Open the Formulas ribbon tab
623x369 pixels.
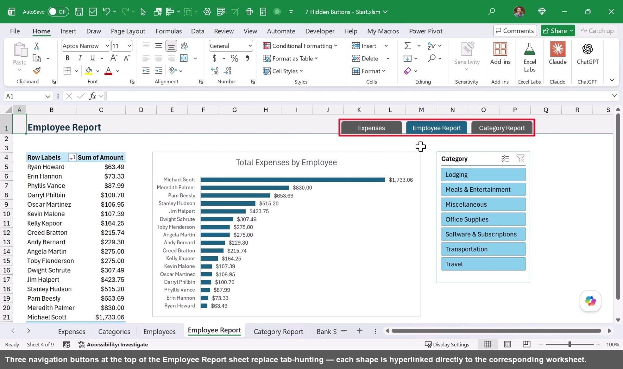coord(169,31)
